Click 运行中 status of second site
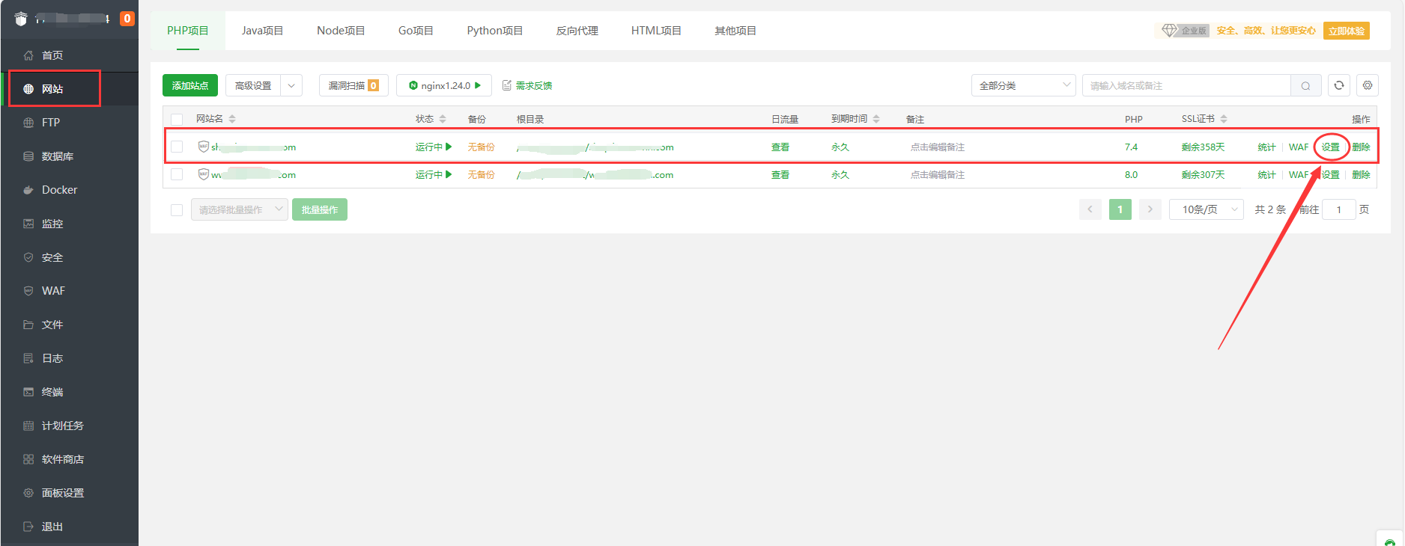The image size is (1405, 546). (x=434, y=174)
